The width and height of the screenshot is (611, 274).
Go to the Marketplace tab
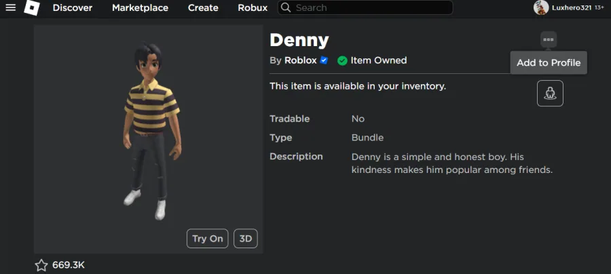click(x=141, y=7)
